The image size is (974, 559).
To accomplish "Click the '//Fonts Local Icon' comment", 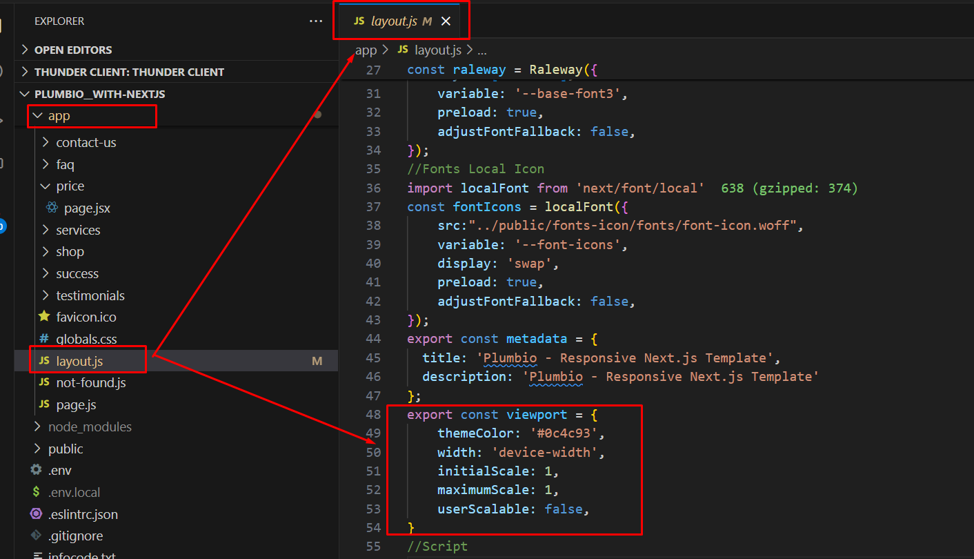I will 476,169.
